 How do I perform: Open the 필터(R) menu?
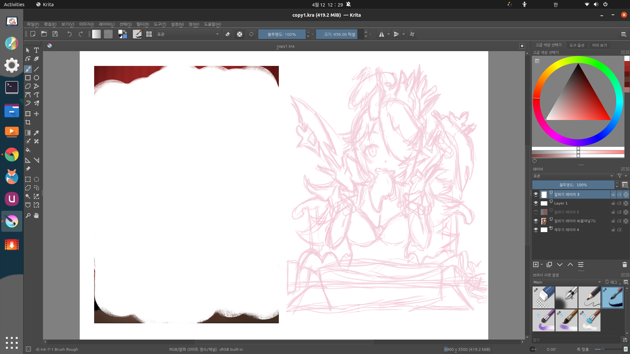tap(143, 24)
